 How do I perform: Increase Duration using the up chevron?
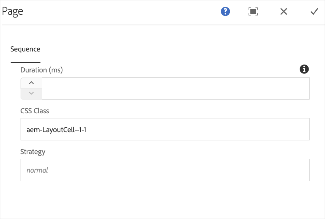coord(31,83)
